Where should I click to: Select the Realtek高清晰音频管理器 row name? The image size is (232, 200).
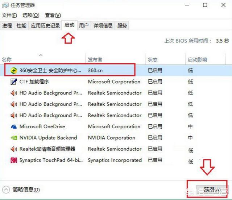(x=47, y=149)
